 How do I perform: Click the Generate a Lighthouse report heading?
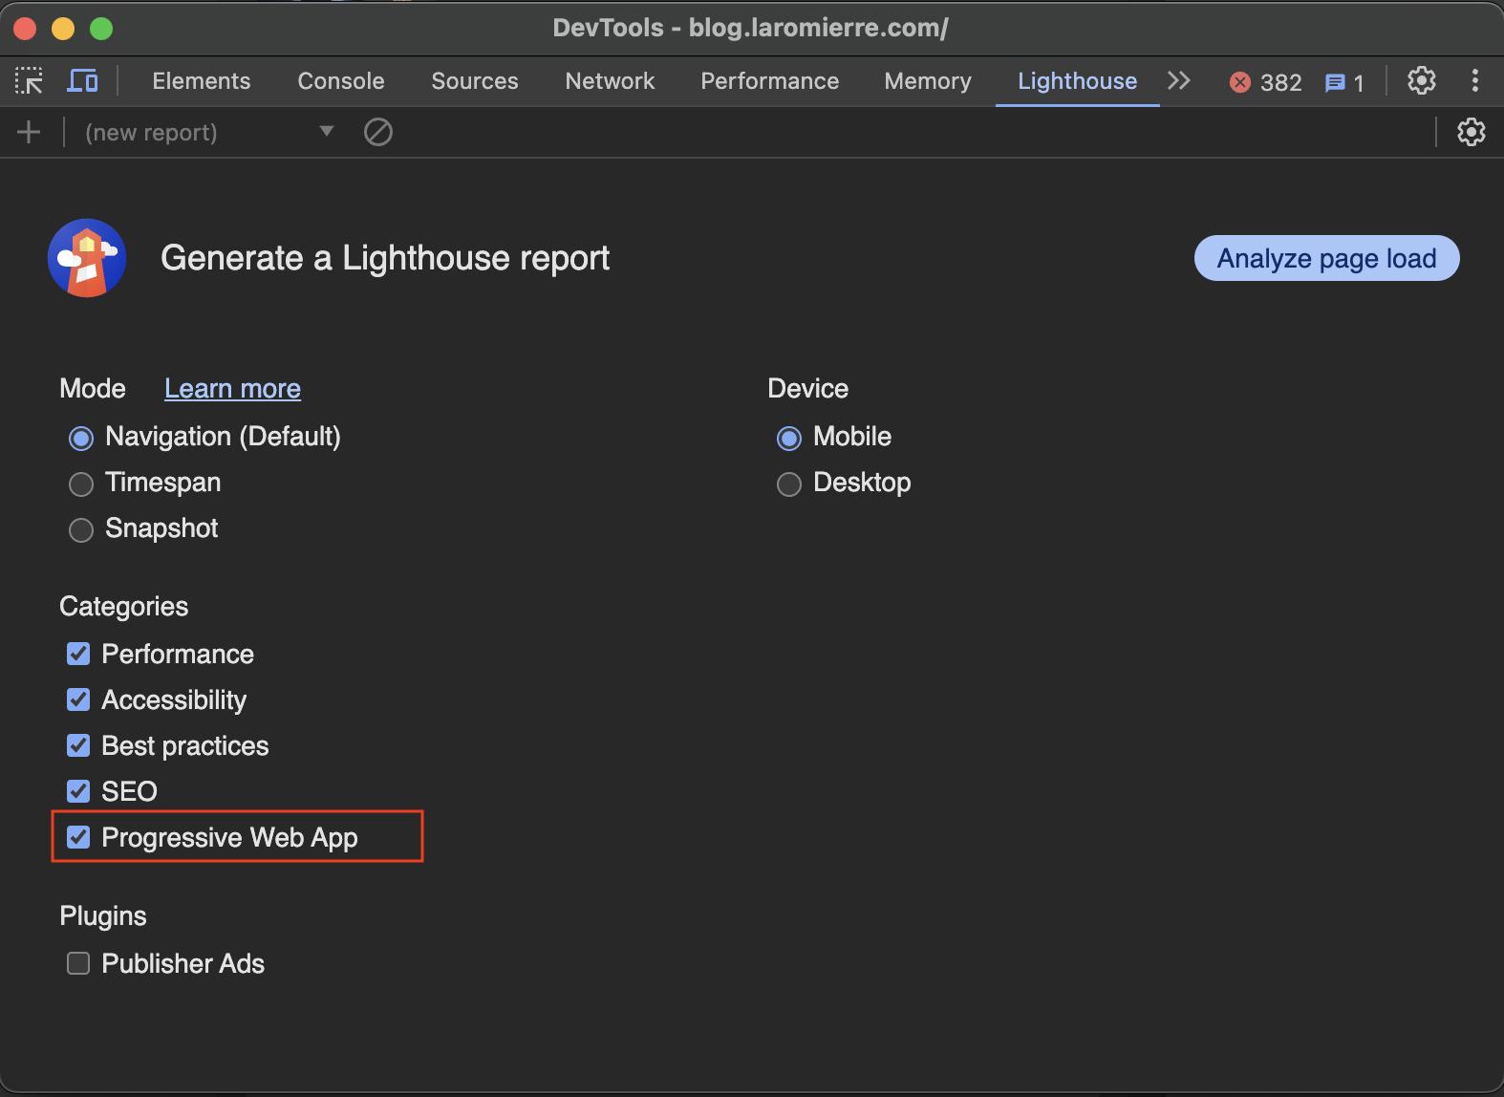[385, 258]
